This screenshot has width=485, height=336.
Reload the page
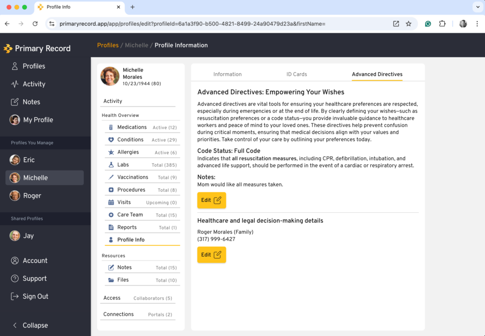(x=35, y=24)
